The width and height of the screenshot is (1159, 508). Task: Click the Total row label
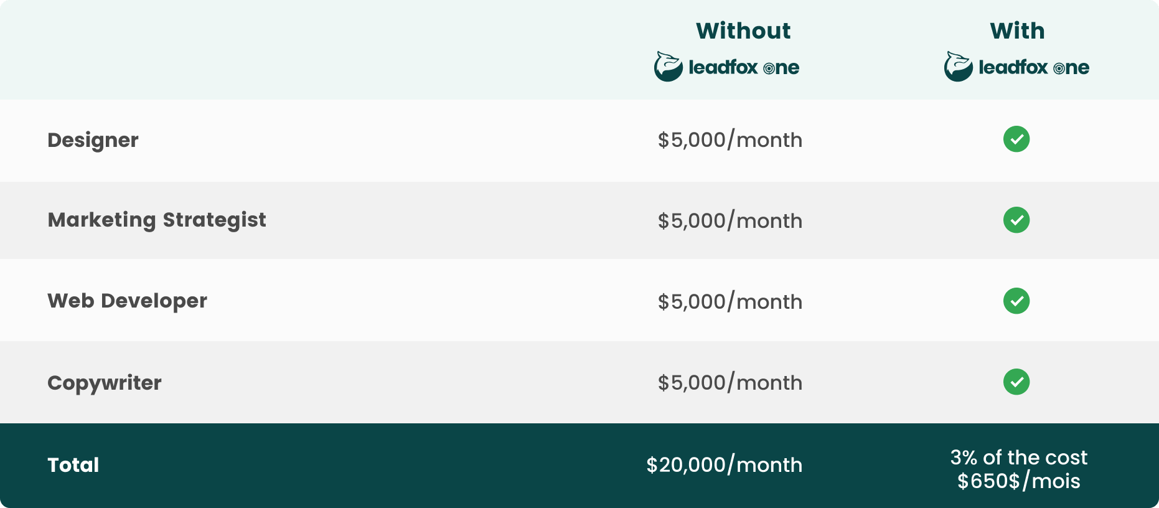coord(73,465)
